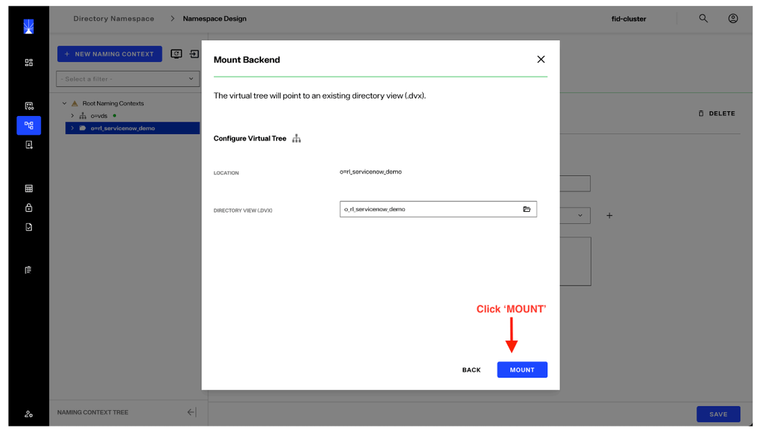Open the Directory Namespace sidebar icon
This screenshot has height=435, width=764.
tap(28, 125)
